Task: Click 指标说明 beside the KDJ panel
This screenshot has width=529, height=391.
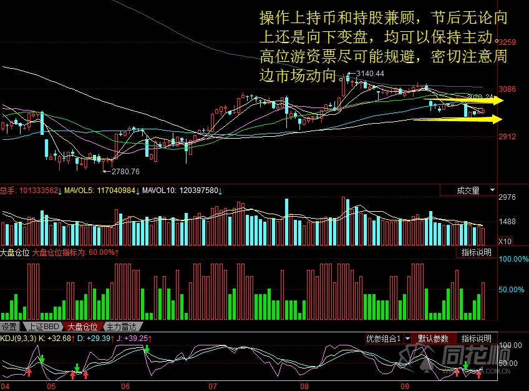Action: point(476,339)
